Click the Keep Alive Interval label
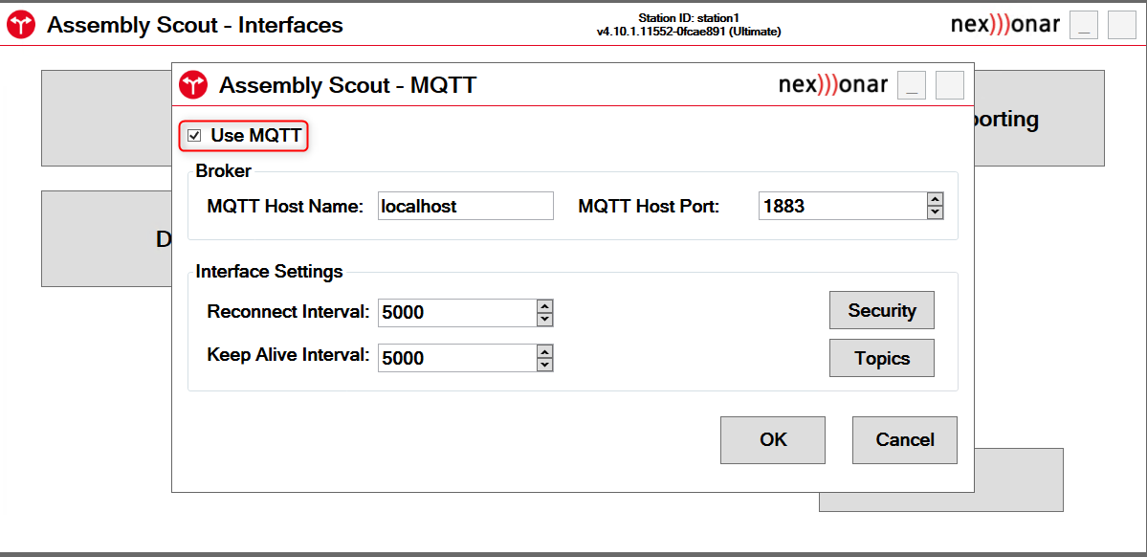1147x557 pixels. point(289,355)
